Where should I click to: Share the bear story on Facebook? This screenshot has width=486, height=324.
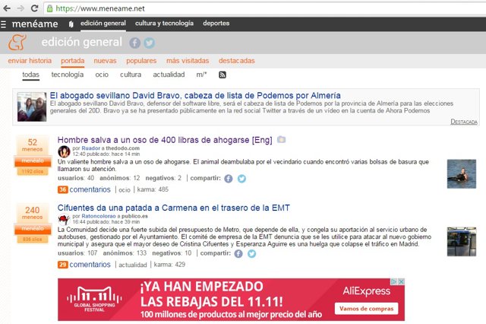point(228,178)
